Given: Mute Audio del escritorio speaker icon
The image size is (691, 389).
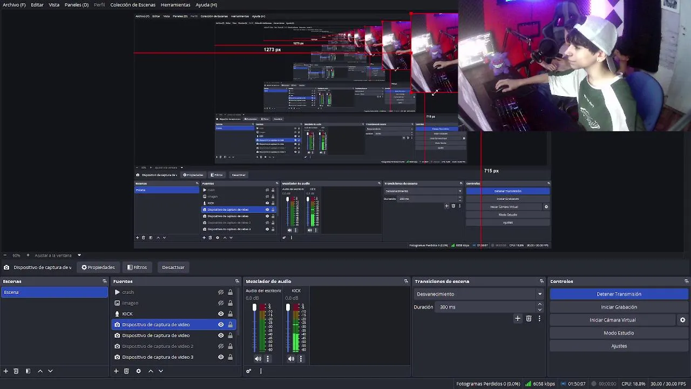Looking at the screenshot, I should (258, 359).
